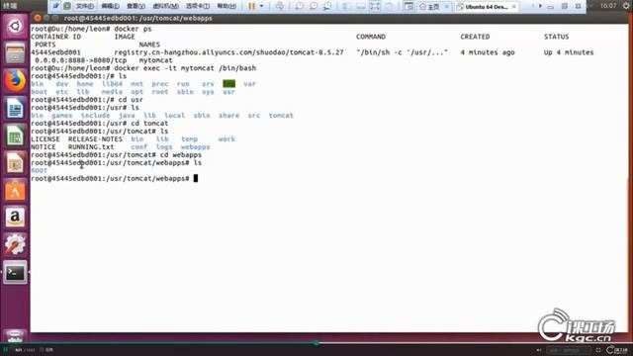
Task: Open the snapshot manager clock icon
Action: point(327,6)
